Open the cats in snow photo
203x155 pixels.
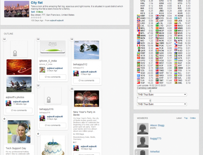coord(87,50)
